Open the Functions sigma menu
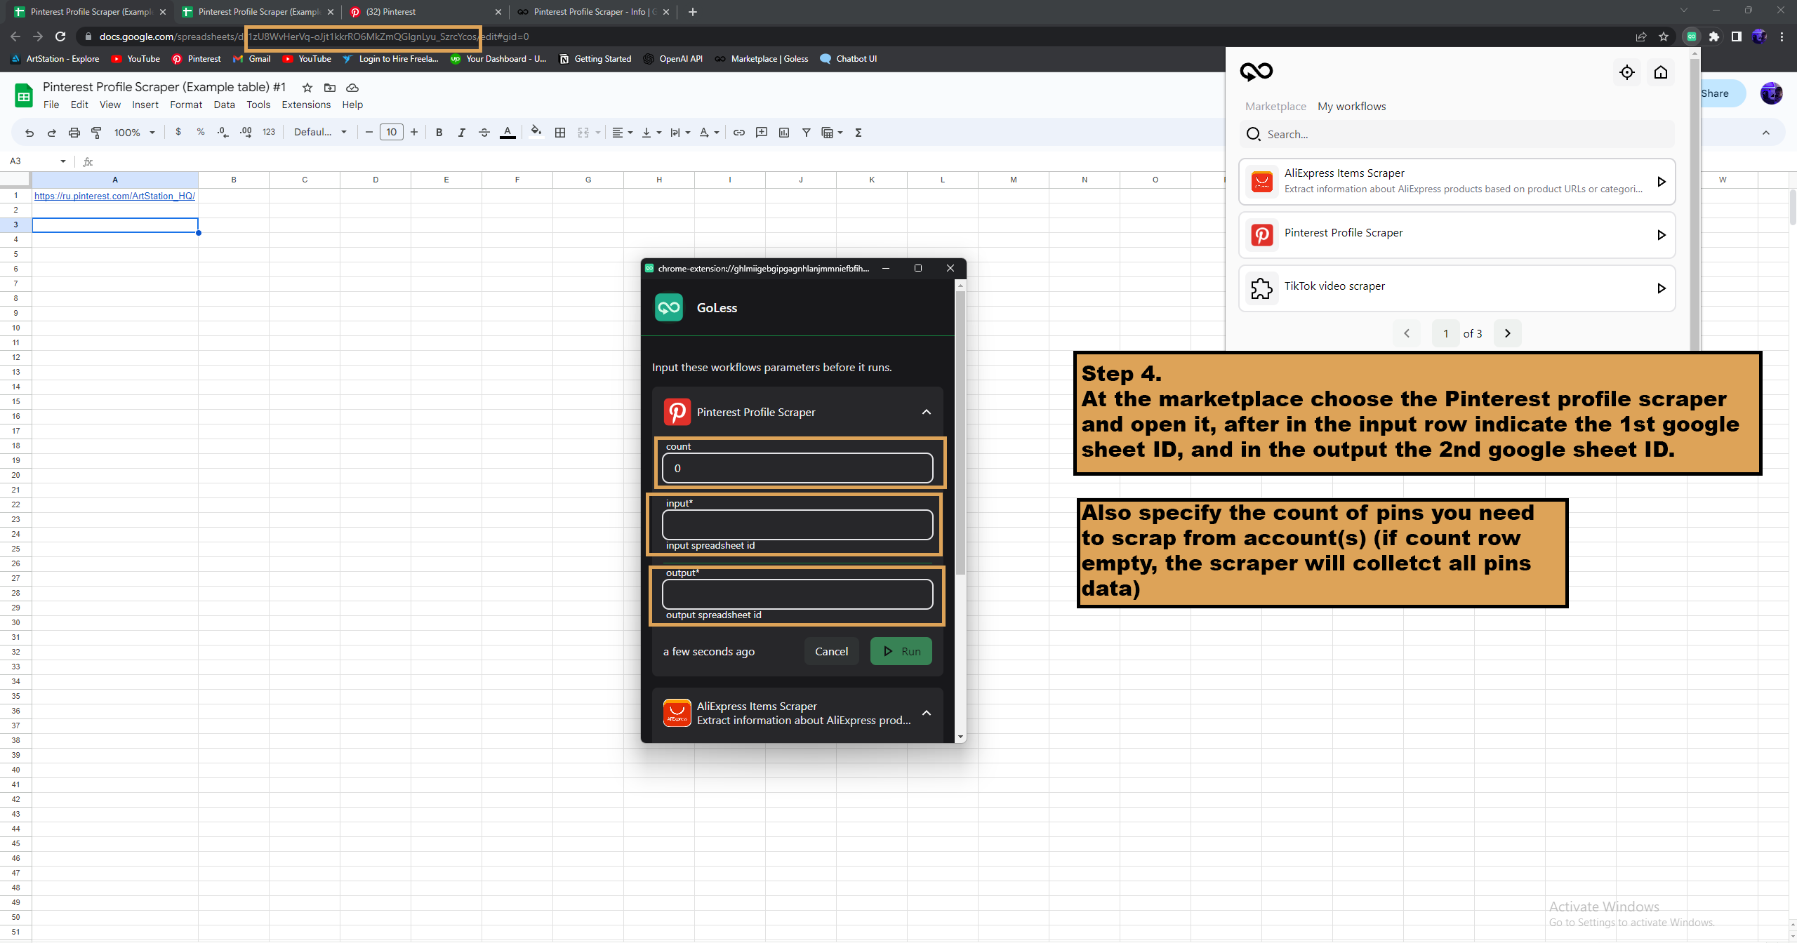Viewport: 1797px width, 943px height. [x=858, y=133]
